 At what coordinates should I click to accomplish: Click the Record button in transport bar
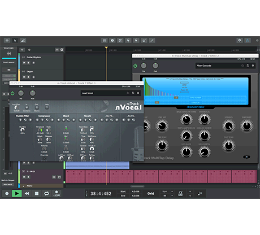(x=7, y=193)
